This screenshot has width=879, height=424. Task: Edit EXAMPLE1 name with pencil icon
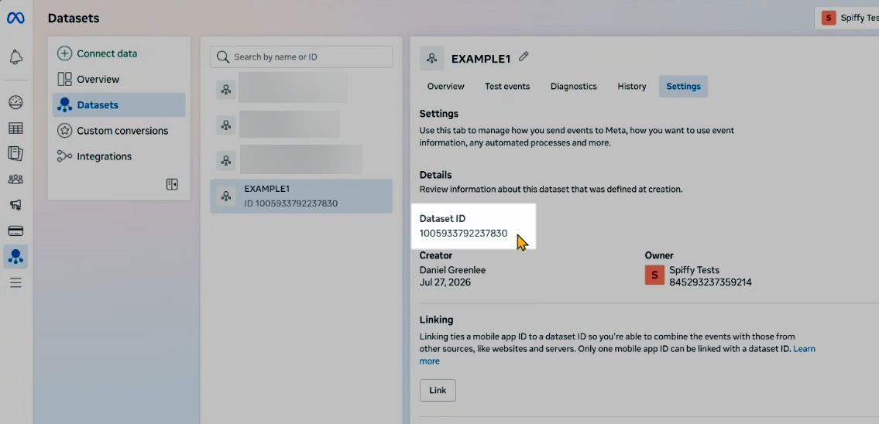(x=524, y=56)
